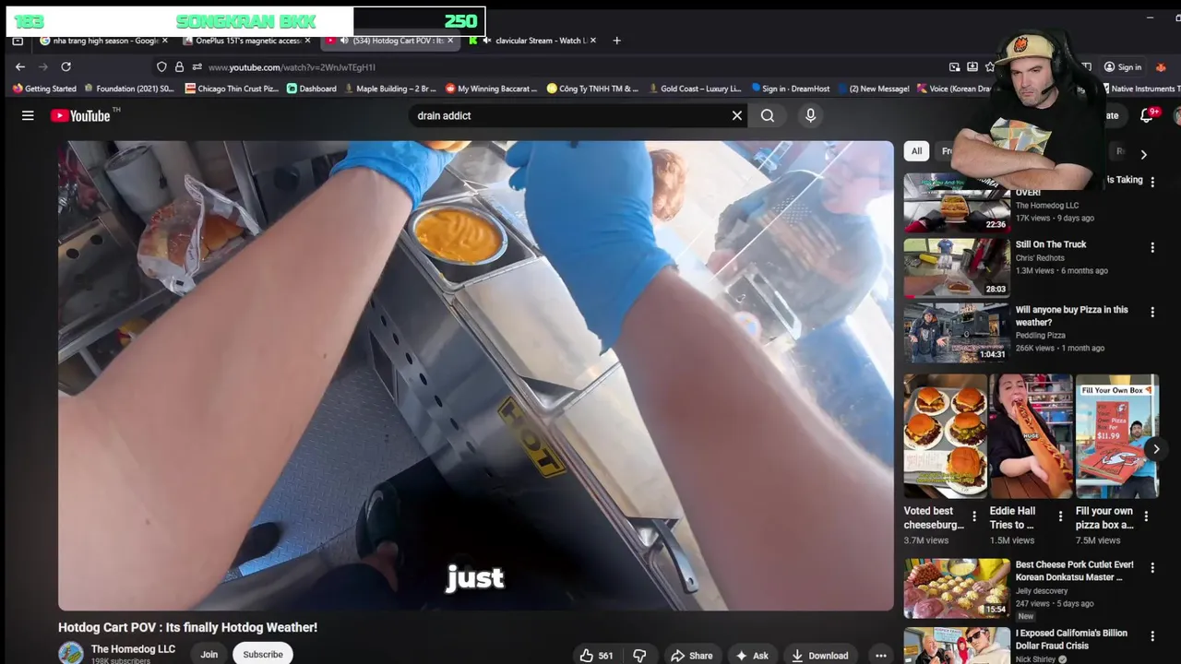
Task: Clear the search box with the X
Action: point(737,115)
